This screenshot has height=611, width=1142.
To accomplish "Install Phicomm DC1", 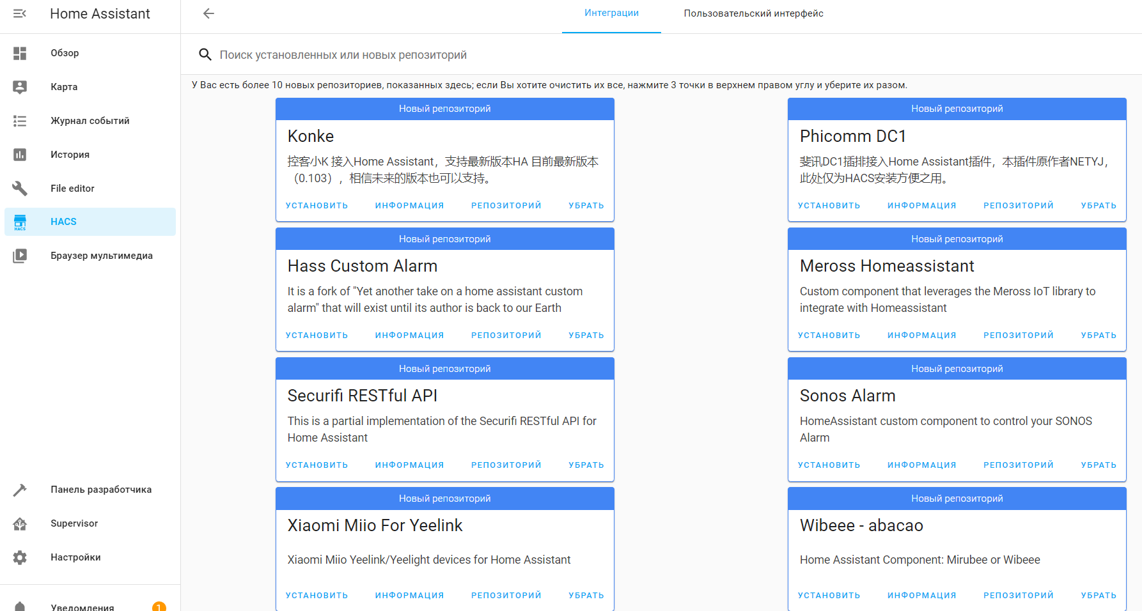I will tap(829, 206).
